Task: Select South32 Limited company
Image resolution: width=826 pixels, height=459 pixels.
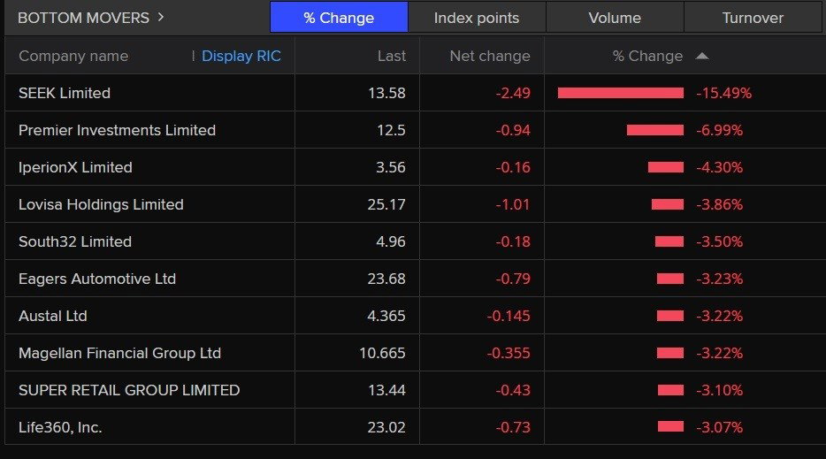Action: coord(75,242)
